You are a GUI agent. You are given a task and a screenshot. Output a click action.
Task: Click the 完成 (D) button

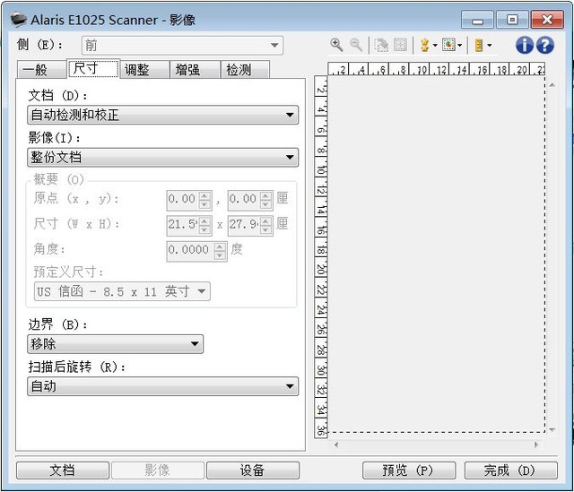[x=511, y=470]
